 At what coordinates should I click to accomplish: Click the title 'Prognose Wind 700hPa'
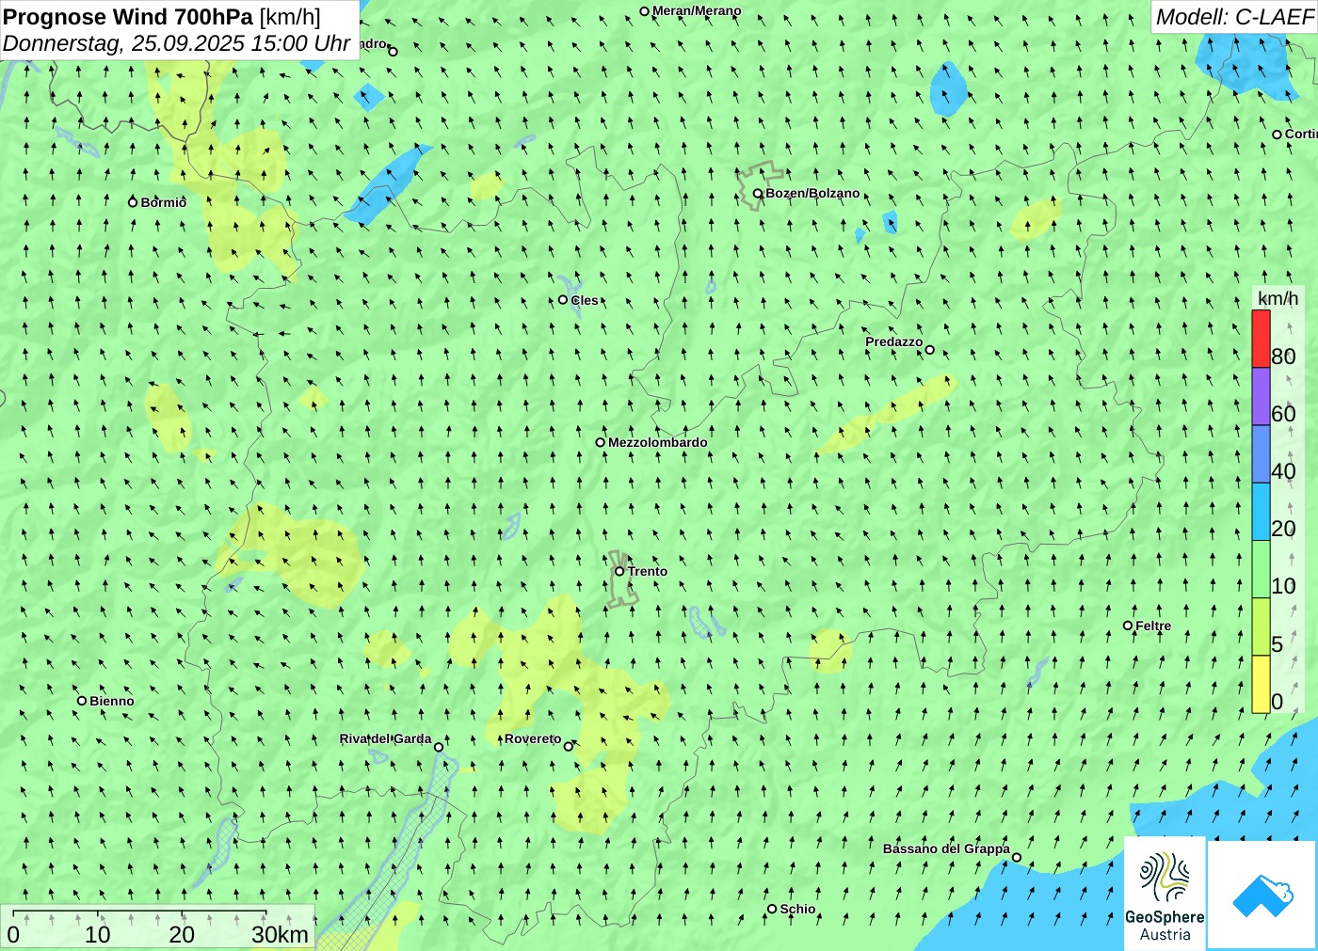coord(128,17)
